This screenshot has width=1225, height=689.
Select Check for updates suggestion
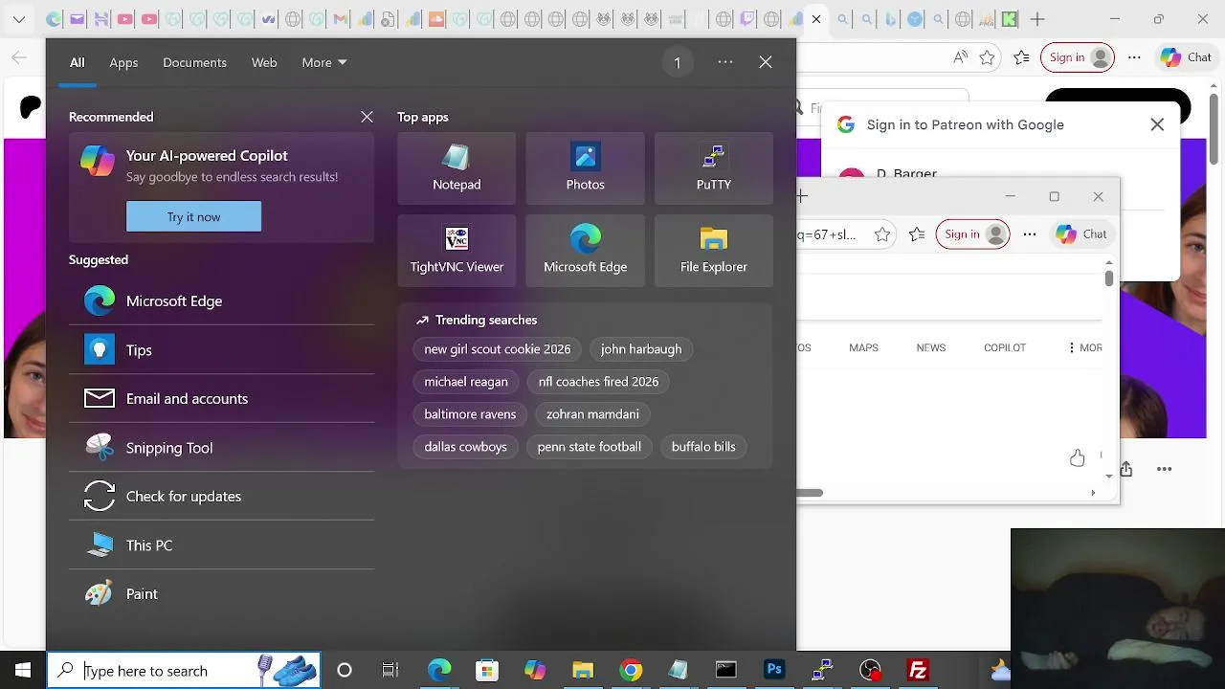pos(221,496)
